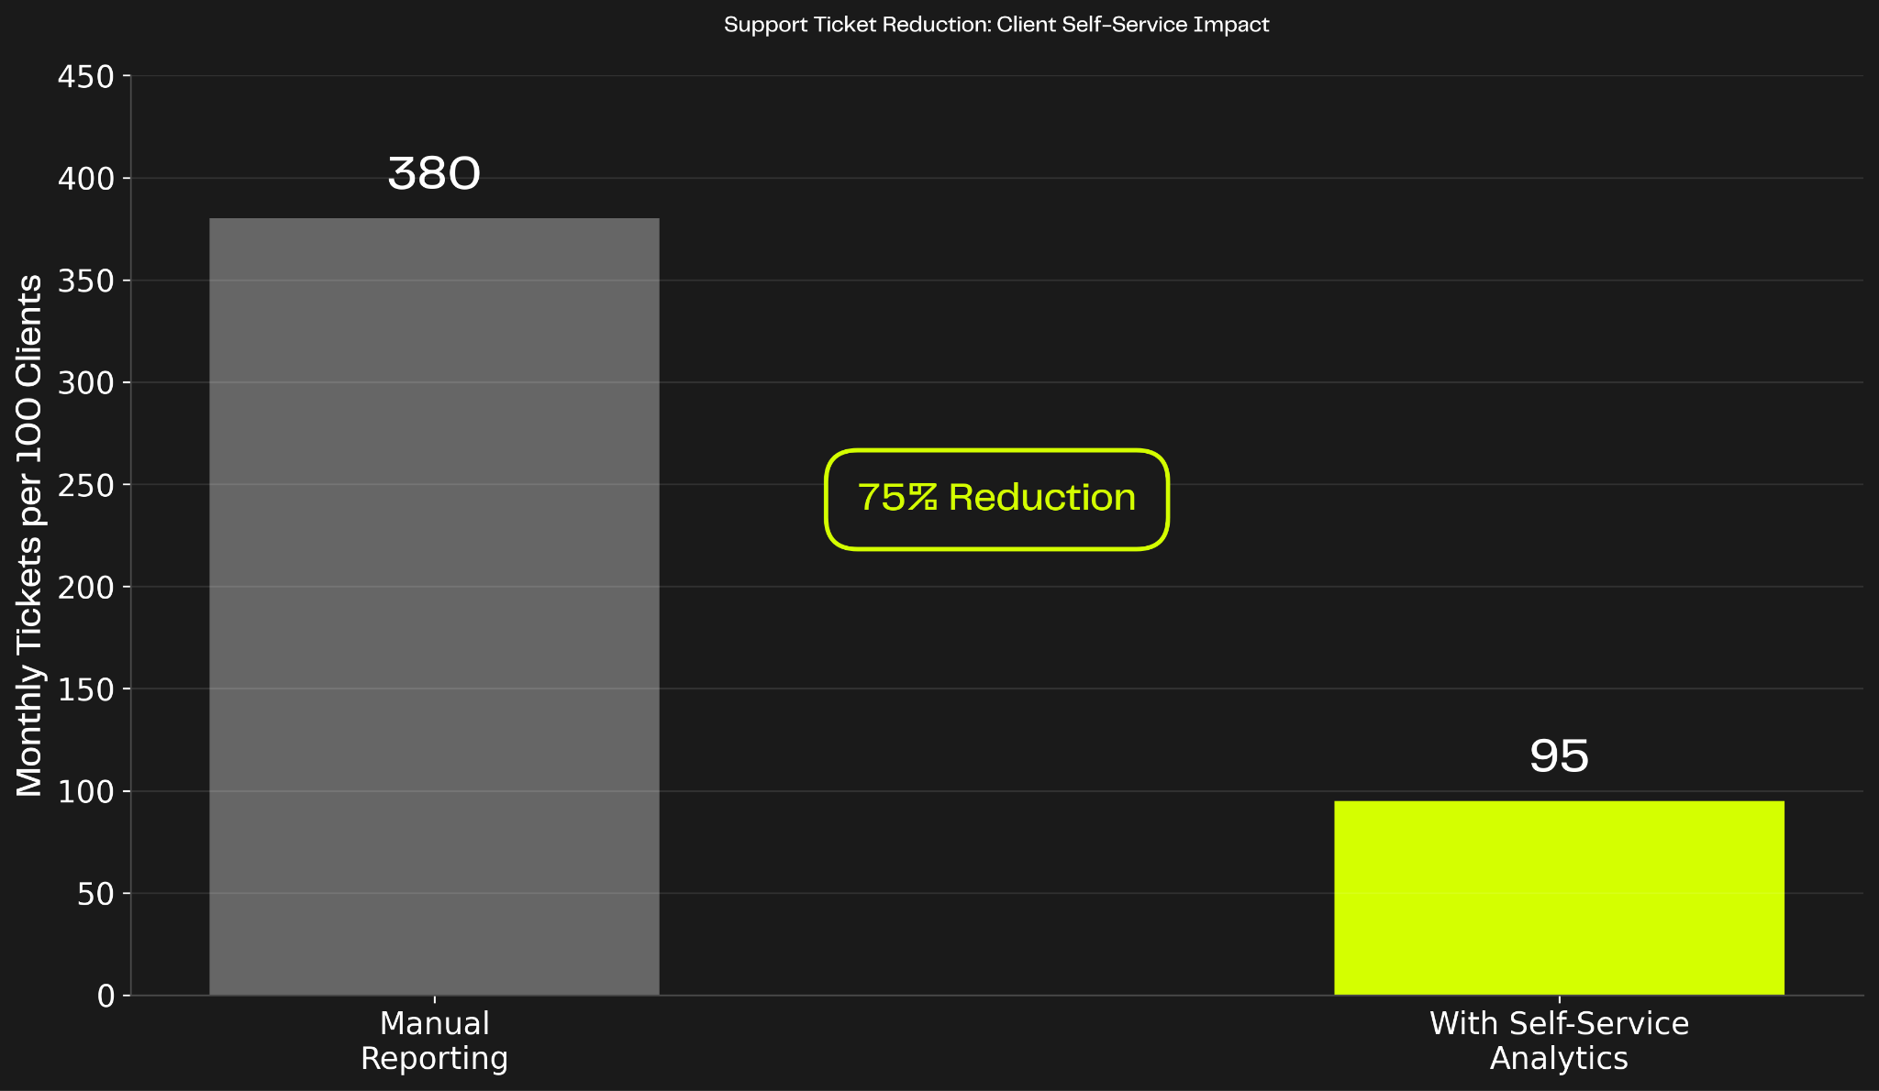Click the 100 y-axis tick label
The image size is (1879, 1091).
85,792
